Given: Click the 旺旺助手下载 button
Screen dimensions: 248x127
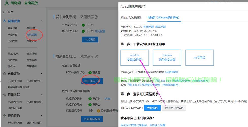Looking at the screenshot, I should click(x=92, y=81).
